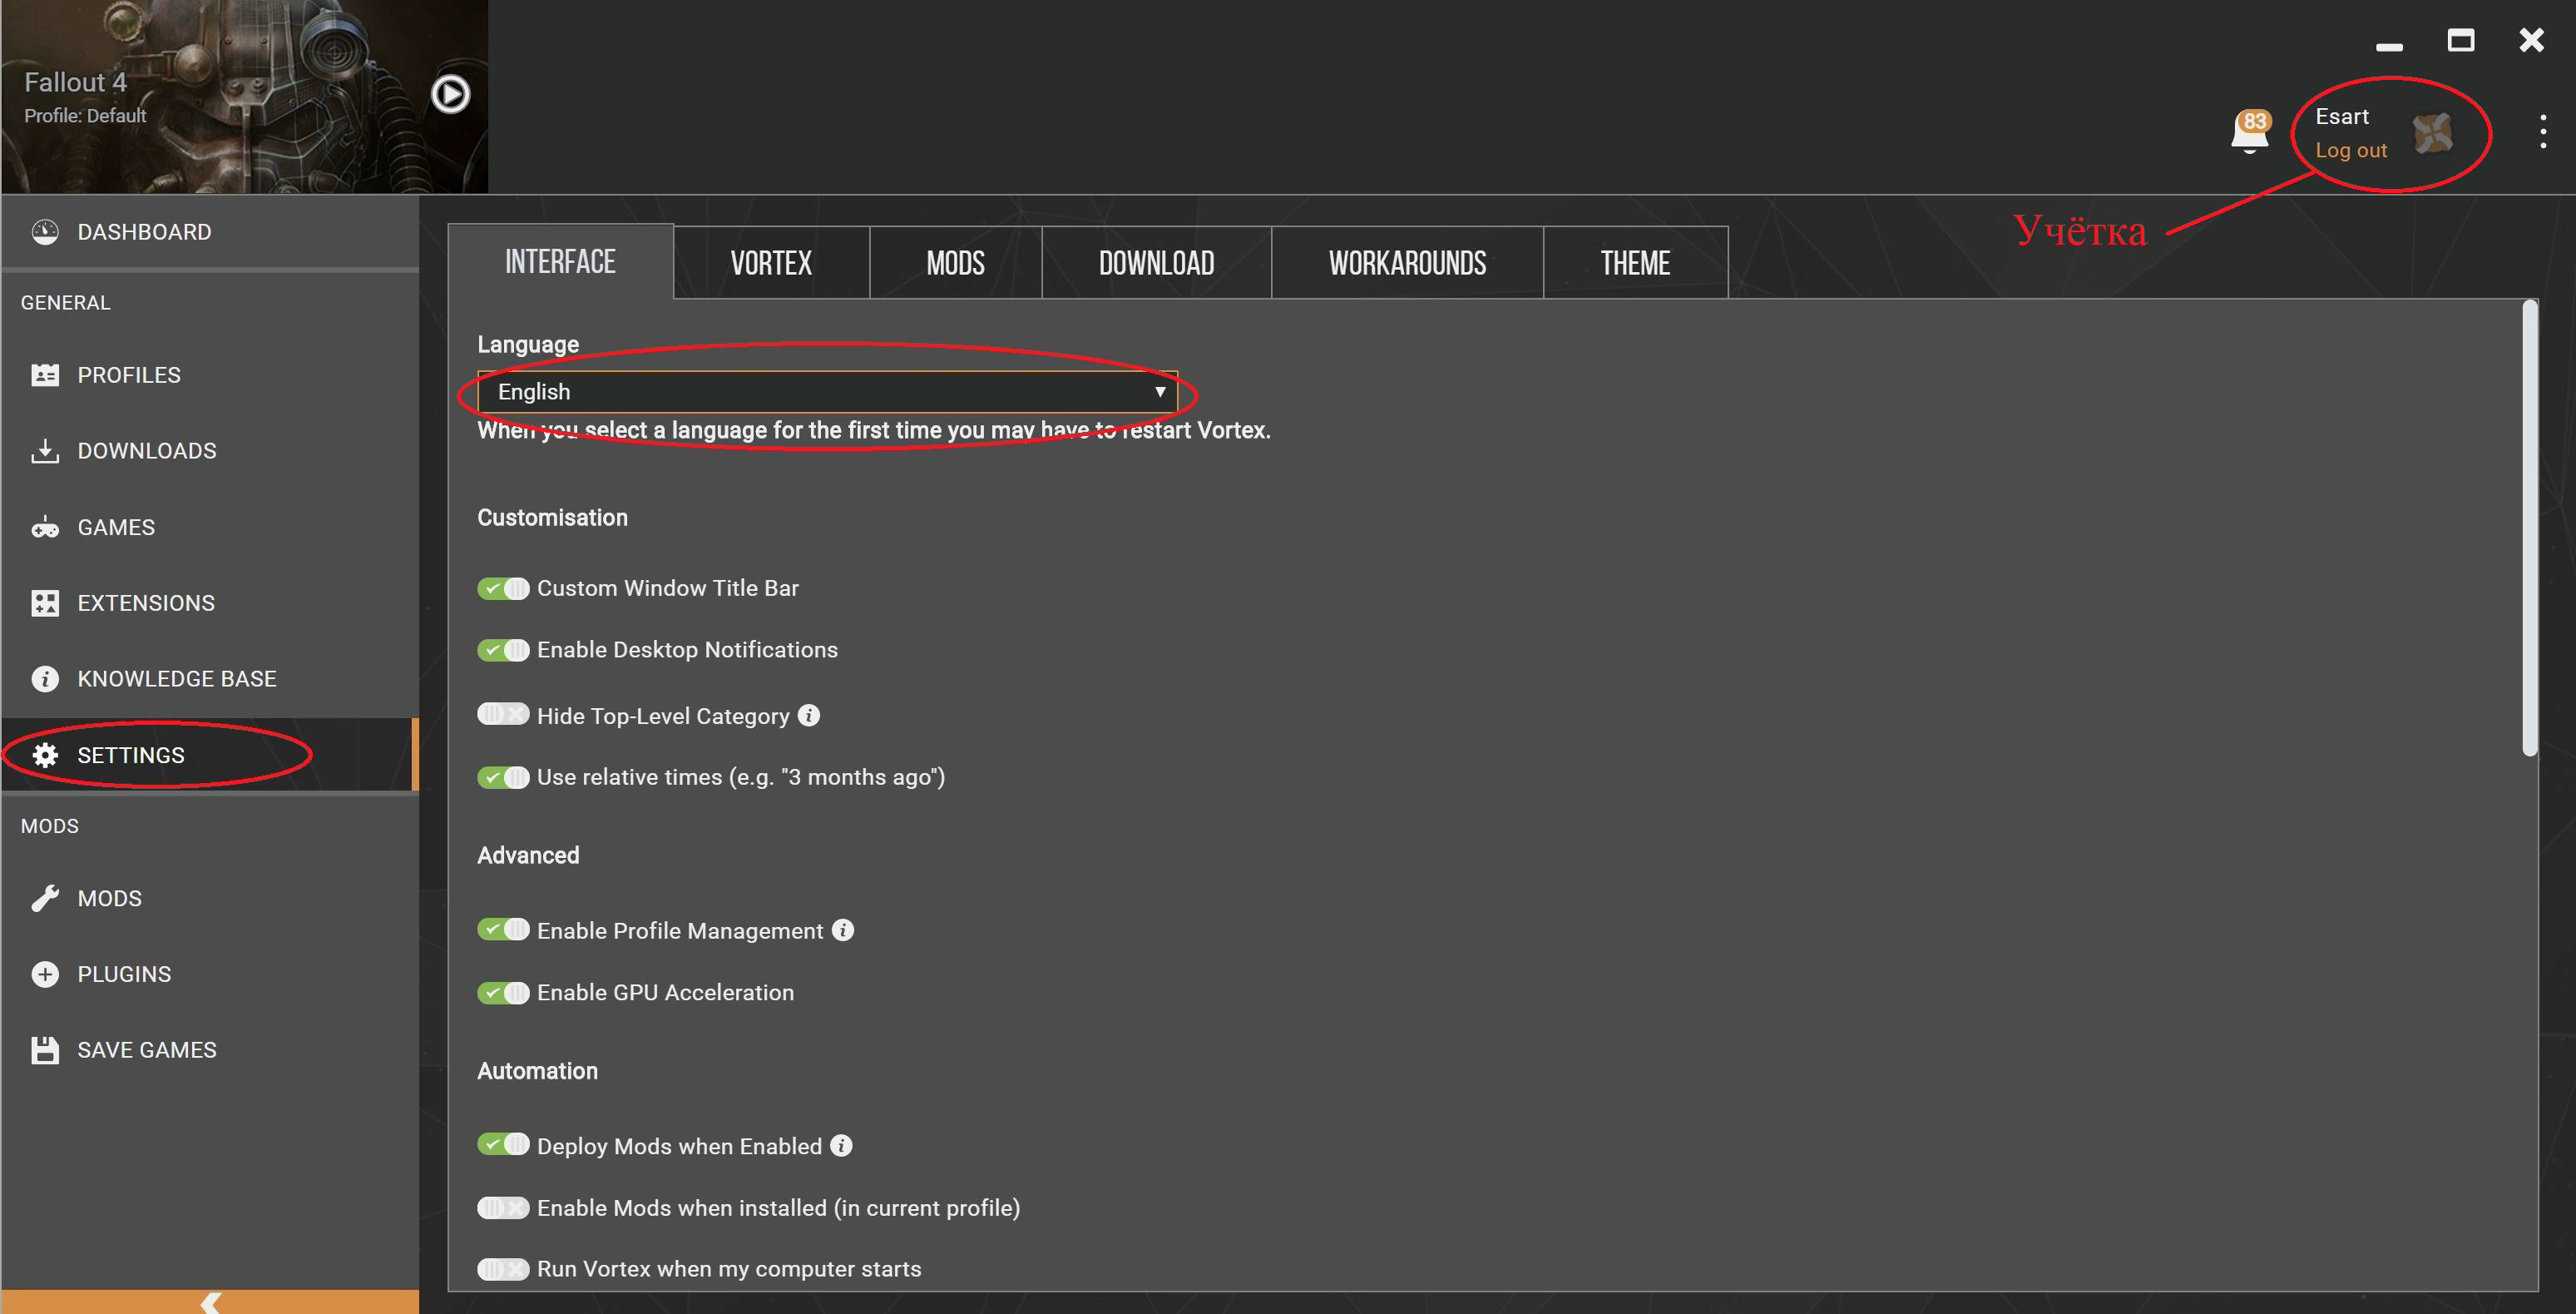Disable Enable Desktop Notifications switch
This screenshot has height=1314, width=2576.
503,651
